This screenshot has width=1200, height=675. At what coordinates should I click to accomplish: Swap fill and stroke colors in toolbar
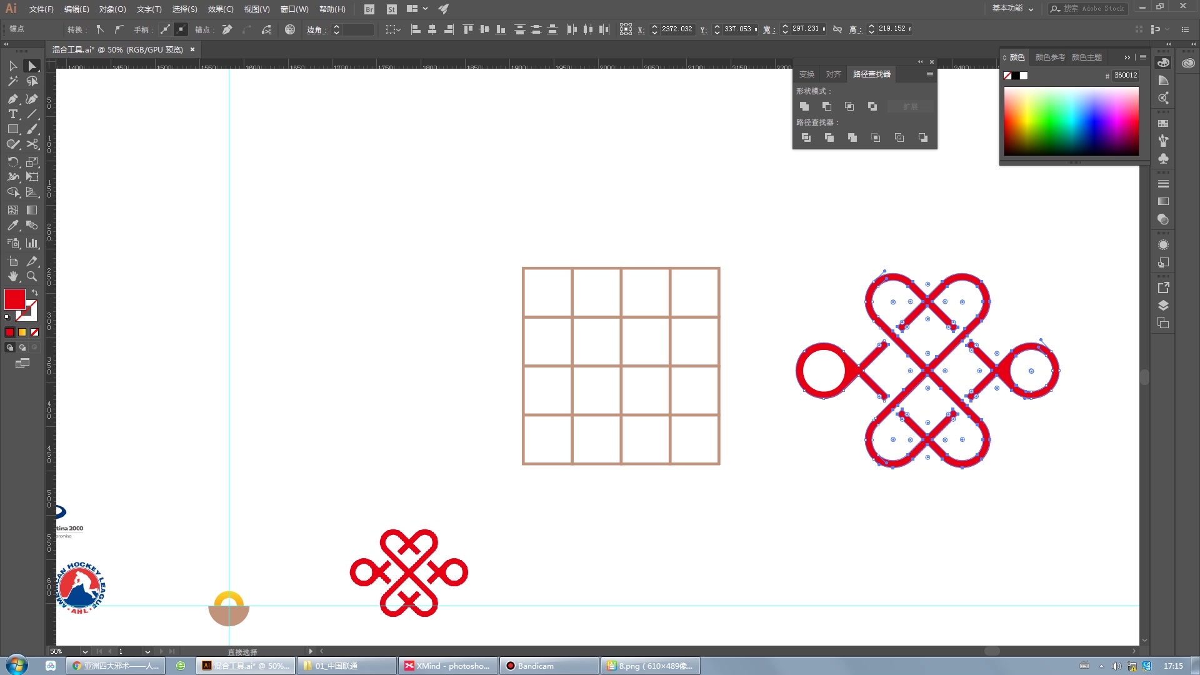[x=35, y=292]
